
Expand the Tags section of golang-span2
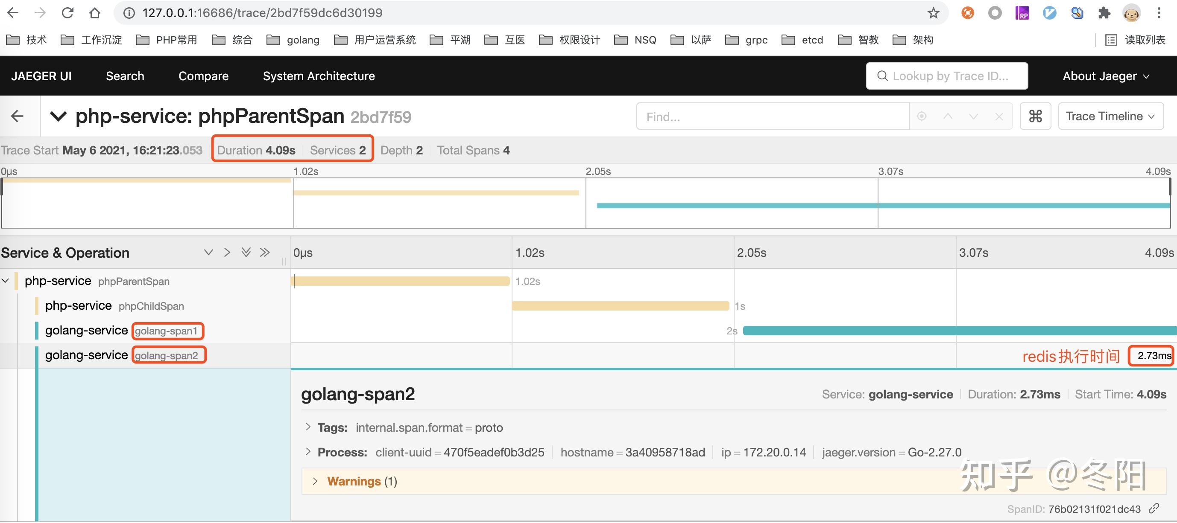pyautogui.click(x=308, y=427)
